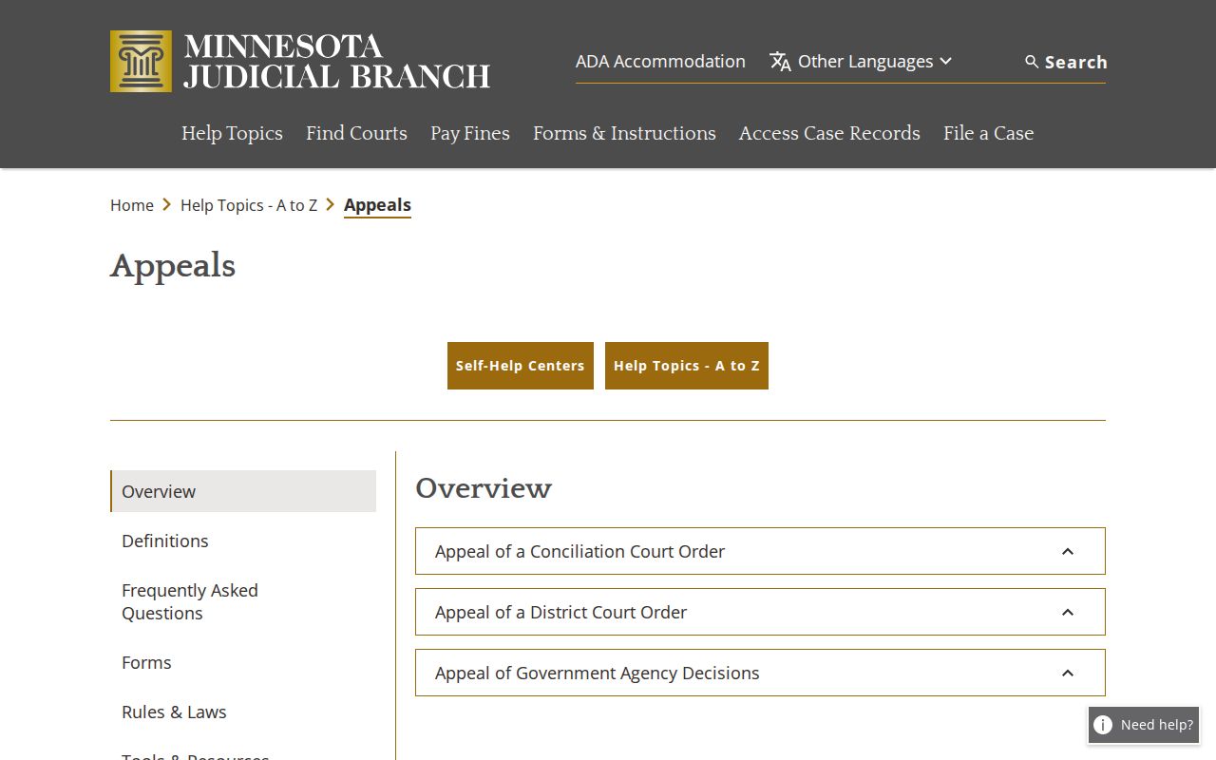This screenshot has height=760, width=1216.
Task: Open the Find Courts menu
Action: click(356, 133)
